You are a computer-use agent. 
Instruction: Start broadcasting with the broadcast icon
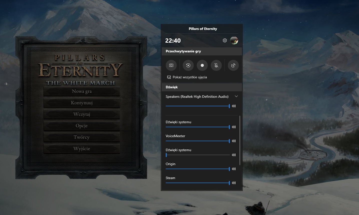tap(233, 65)
